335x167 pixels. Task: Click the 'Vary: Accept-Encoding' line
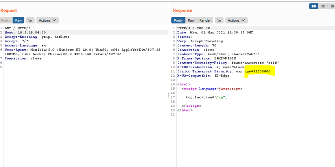200,41
